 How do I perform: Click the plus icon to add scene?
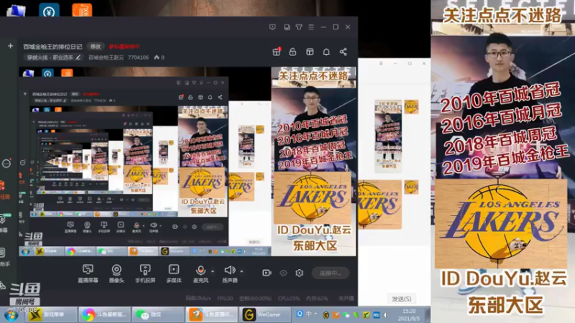point(10,46)
